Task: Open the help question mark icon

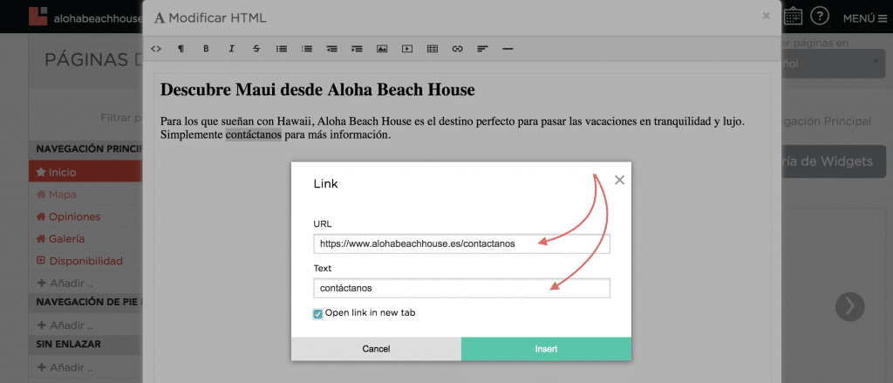Action: (820, 16)
